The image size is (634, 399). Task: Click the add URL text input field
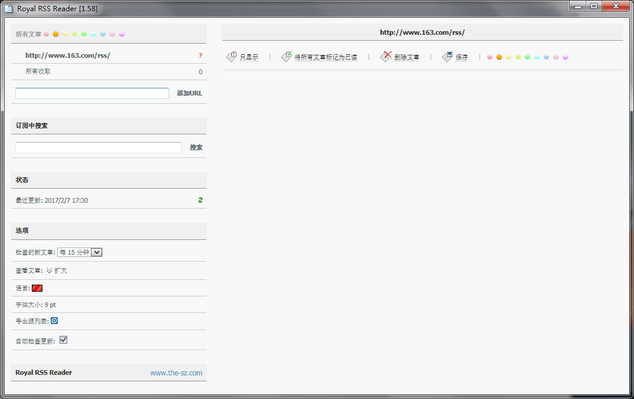tap(92, 93)
